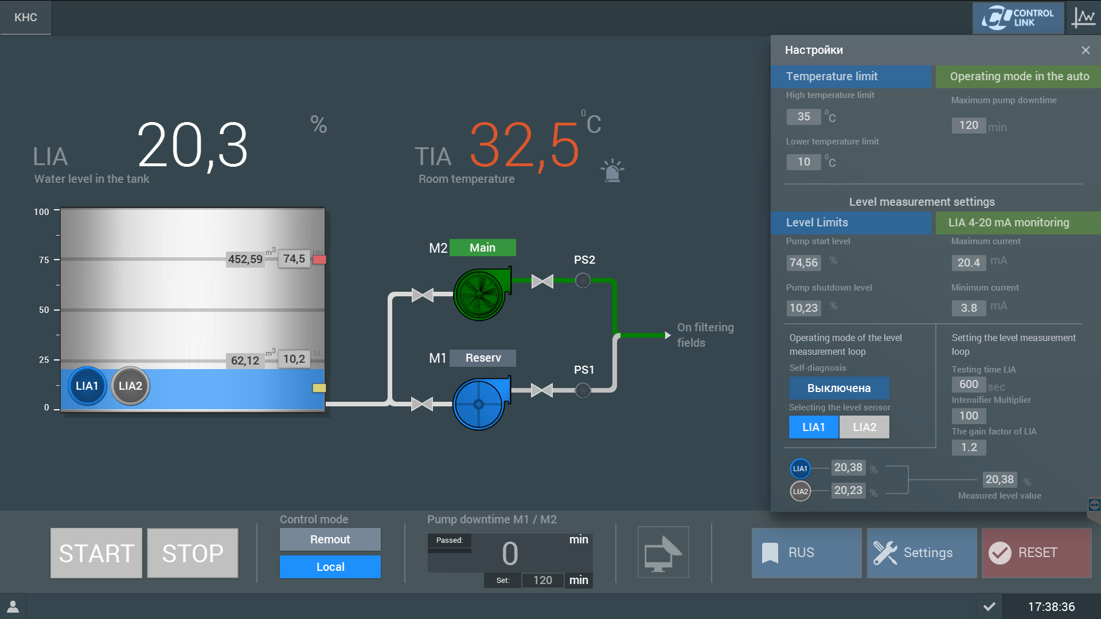The height and width of the screenshot is (619, 1101).
Task: Toggle self-diagnosis Выключена button
Action: click(x=840, y=388)
